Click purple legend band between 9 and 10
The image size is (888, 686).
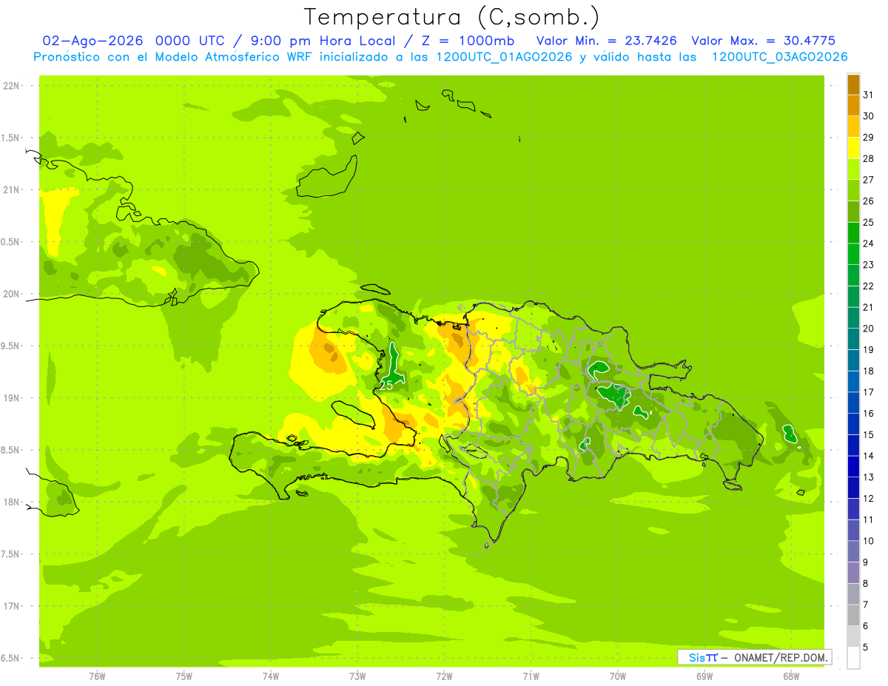point(853,551)
